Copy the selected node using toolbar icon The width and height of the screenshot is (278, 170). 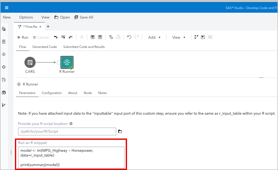[111, 37]
